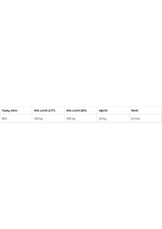The image size is (162, 229).
Task: Click the "kg" unit after 120
Action: pos(41,119)
